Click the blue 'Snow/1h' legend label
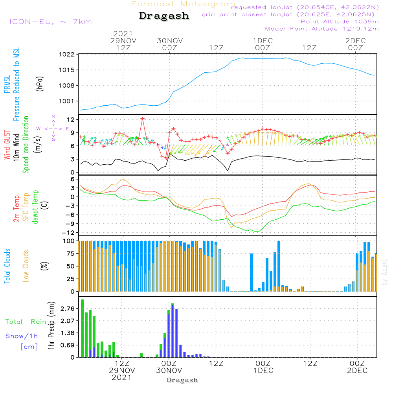This screenshot has height=393, width=393. click(x=22, y=336)
